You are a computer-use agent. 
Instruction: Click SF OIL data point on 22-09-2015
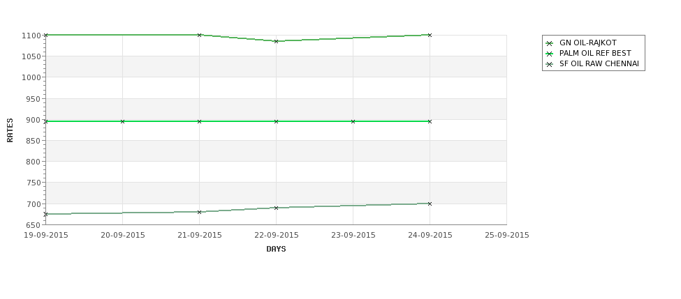click(276, 208)
